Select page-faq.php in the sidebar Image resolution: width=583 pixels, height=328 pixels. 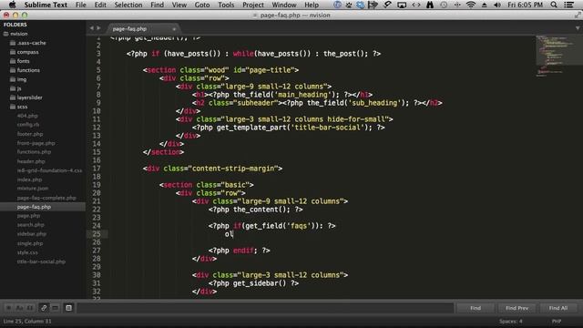click(34, 207)
